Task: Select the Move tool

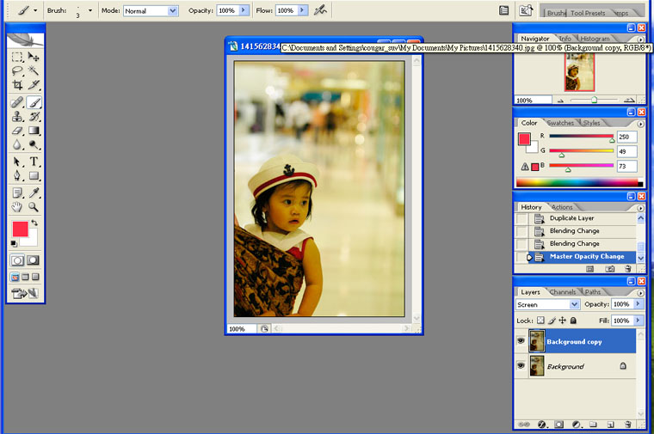Action: tap(34, 57)
